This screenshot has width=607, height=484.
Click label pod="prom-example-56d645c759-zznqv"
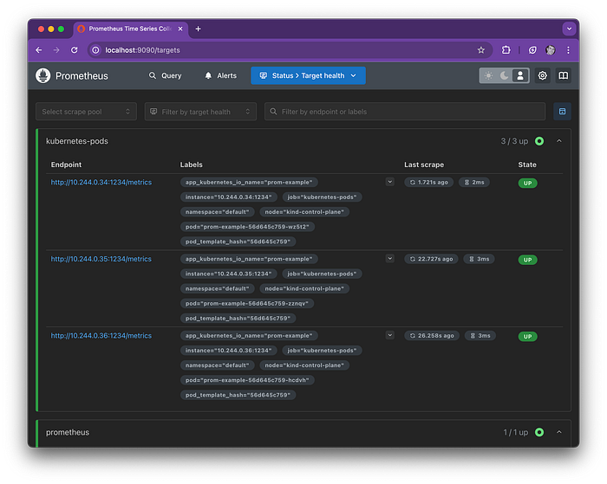click(x=247, y=303)
